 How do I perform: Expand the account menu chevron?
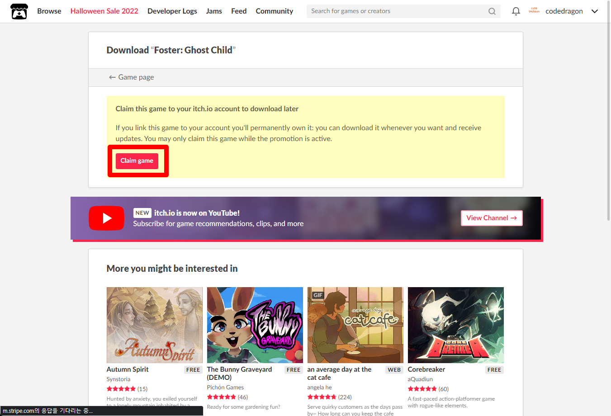pos(595,11)
